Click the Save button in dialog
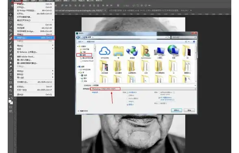The image size is (239, 153). click(x=176, y=110)
